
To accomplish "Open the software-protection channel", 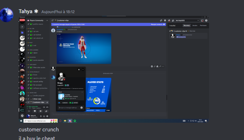I will (x=37, y=88).
